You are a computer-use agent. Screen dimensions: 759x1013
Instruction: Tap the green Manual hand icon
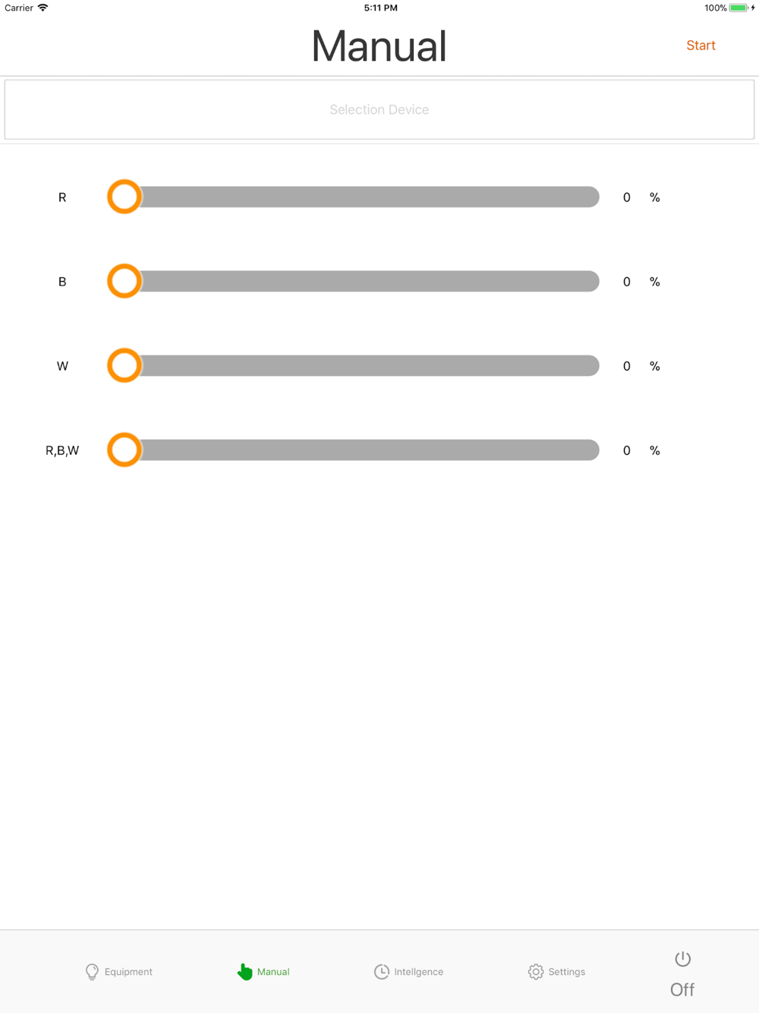click(x=244, y=971)
